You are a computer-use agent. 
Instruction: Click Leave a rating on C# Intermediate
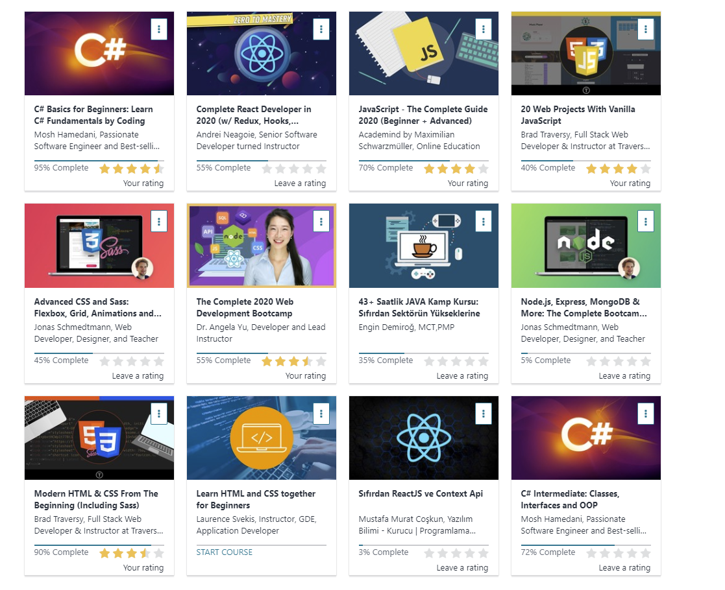pos(624,568)
